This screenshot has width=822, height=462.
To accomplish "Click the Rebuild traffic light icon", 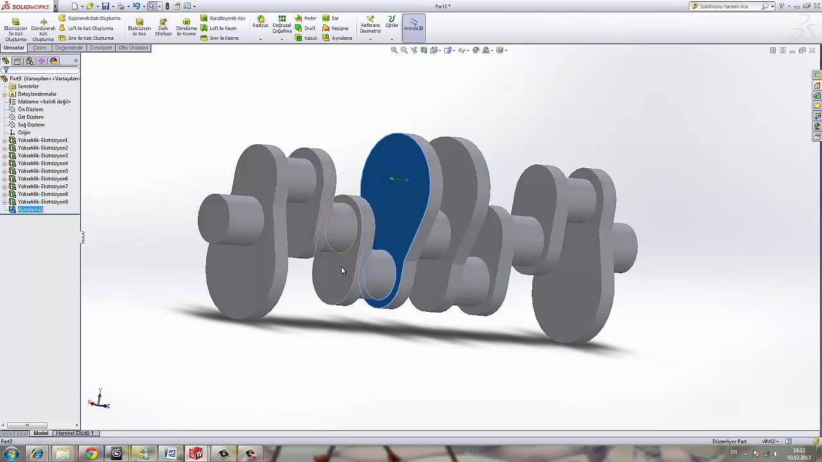I will coord(168,6).
